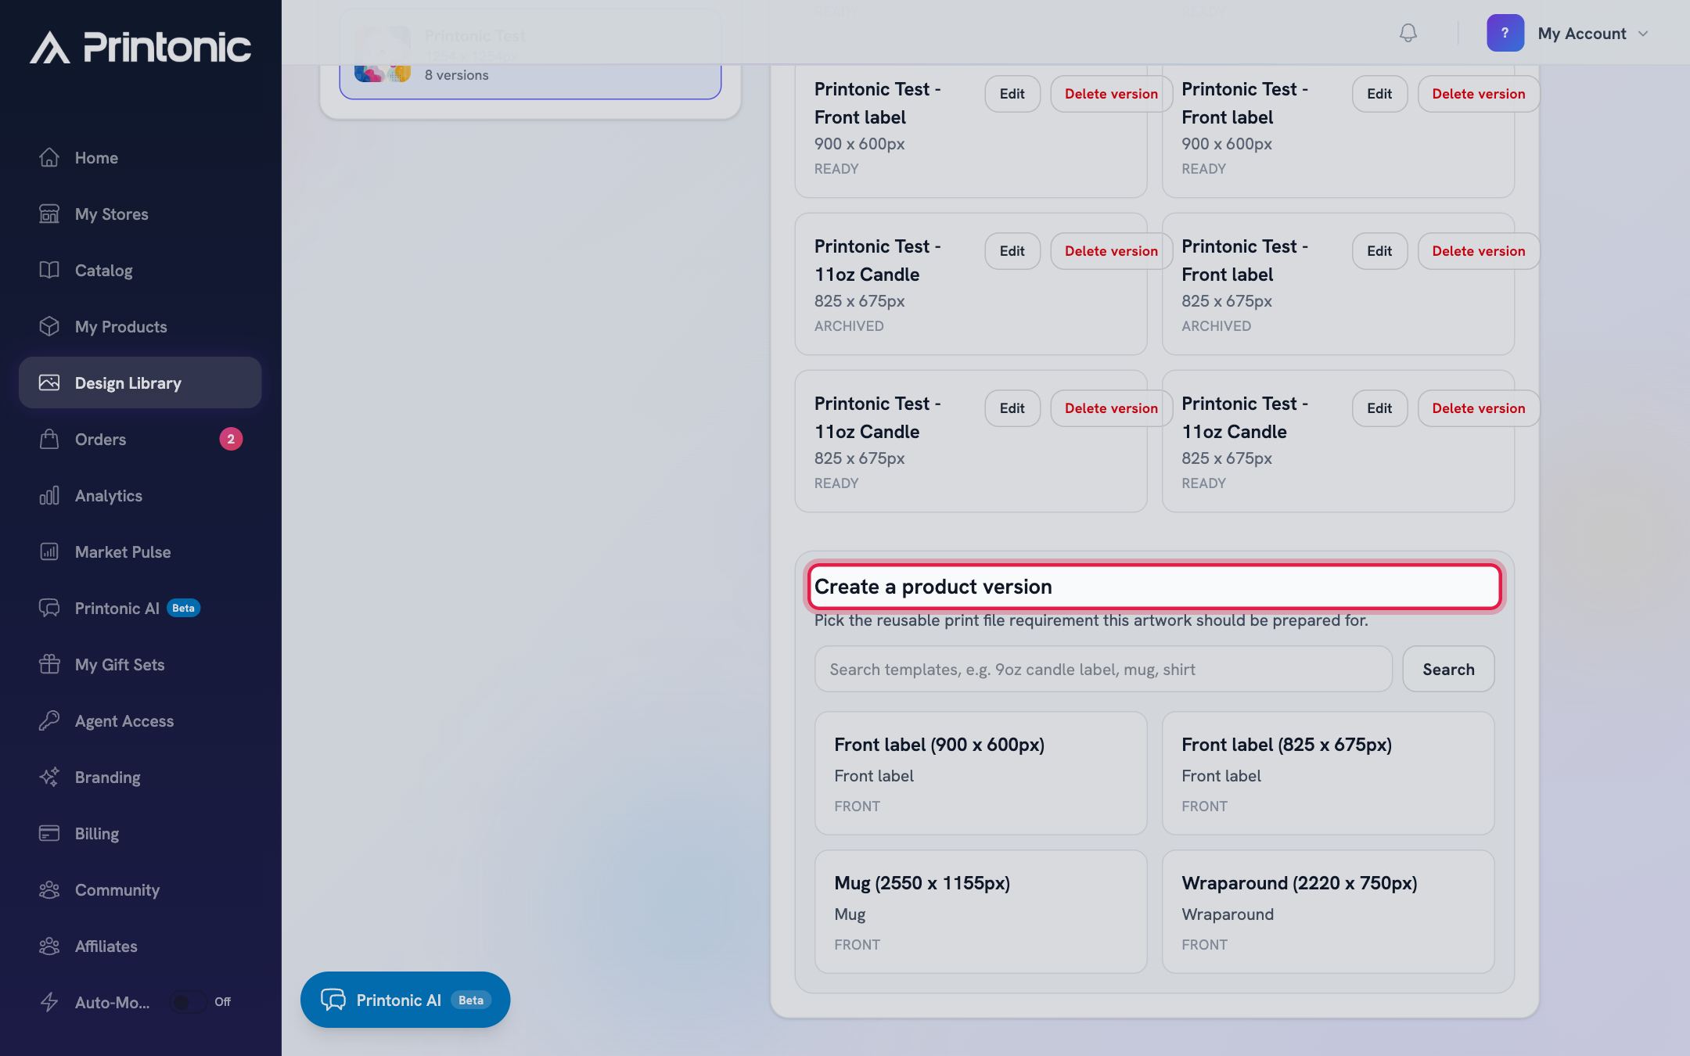Click the My Account label

coord(1582,34)
